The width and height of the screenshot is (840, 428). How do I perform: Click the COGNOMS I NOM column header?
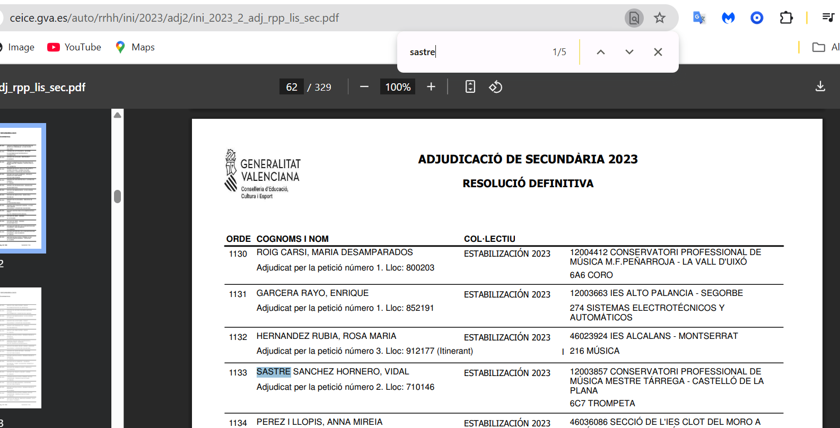click(x=293, y=239)
